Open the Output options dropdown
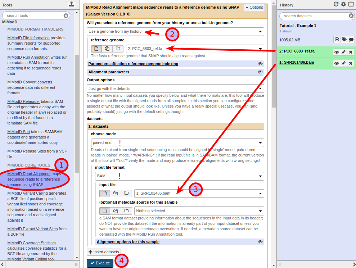 pyautogui.click(x=175, y=88)
